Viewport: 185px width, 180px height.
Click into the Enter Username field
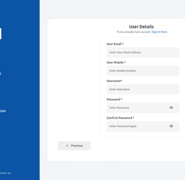(143, 90)
